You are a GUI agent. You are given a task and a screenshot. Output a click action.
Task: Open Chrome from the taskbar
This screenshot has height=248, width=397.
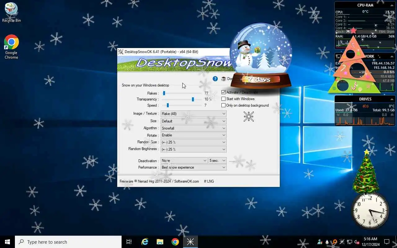tap(175, 242)
